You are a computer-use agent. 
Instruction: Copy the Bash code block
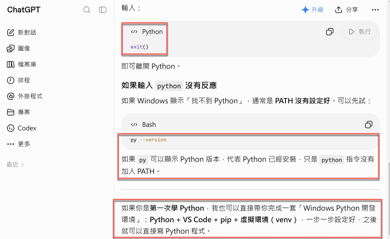pos(369,125)
